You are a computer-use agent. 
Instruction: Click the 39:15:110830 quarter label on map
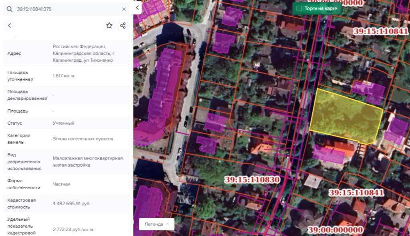click(x=252, y=180)
